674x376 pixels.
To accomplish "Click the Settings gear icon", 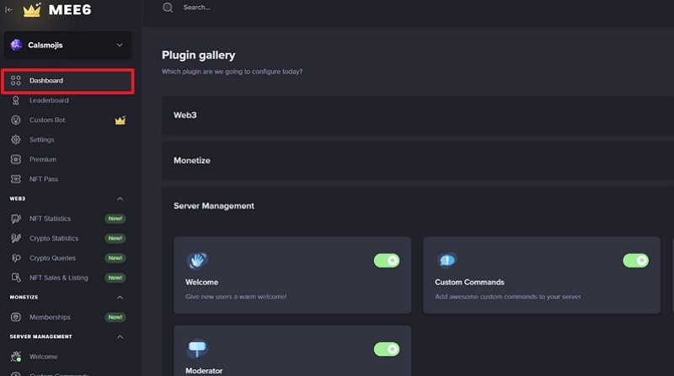I will click(16, 140).
